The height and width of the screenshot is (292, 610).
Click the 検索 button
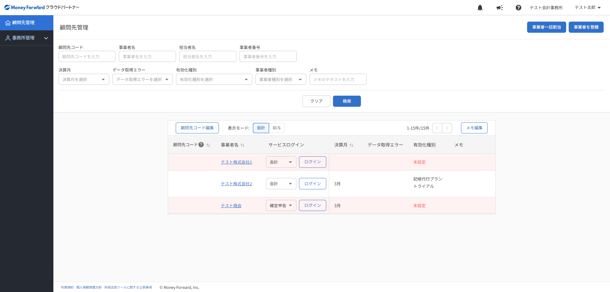347,101
